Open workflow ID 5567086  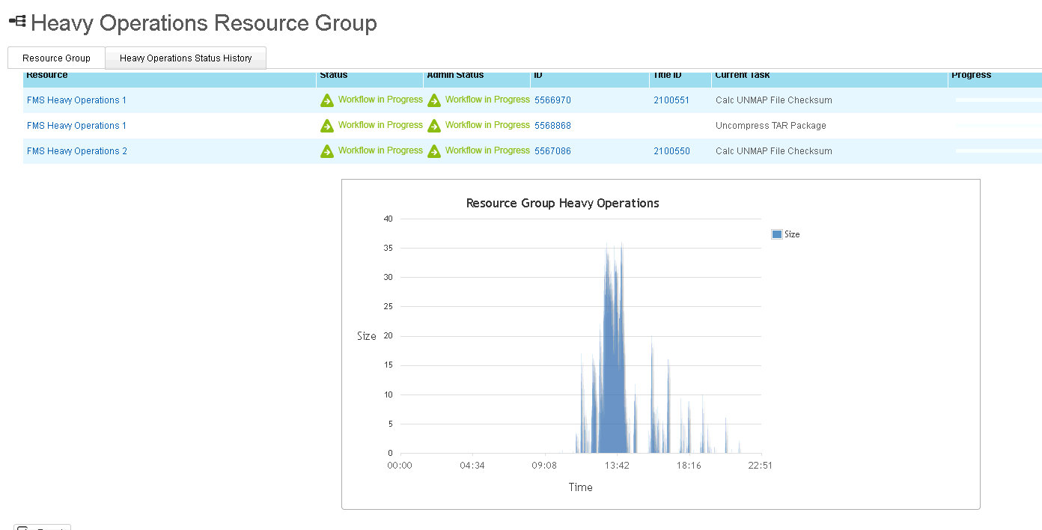(x=552, y=151)
